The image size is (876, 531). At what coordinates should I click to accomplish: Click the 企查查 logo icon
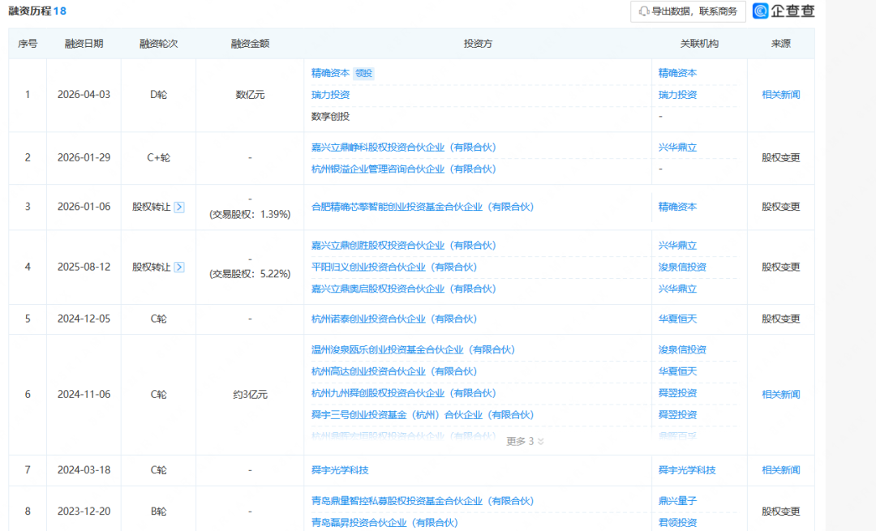point(762,11)
